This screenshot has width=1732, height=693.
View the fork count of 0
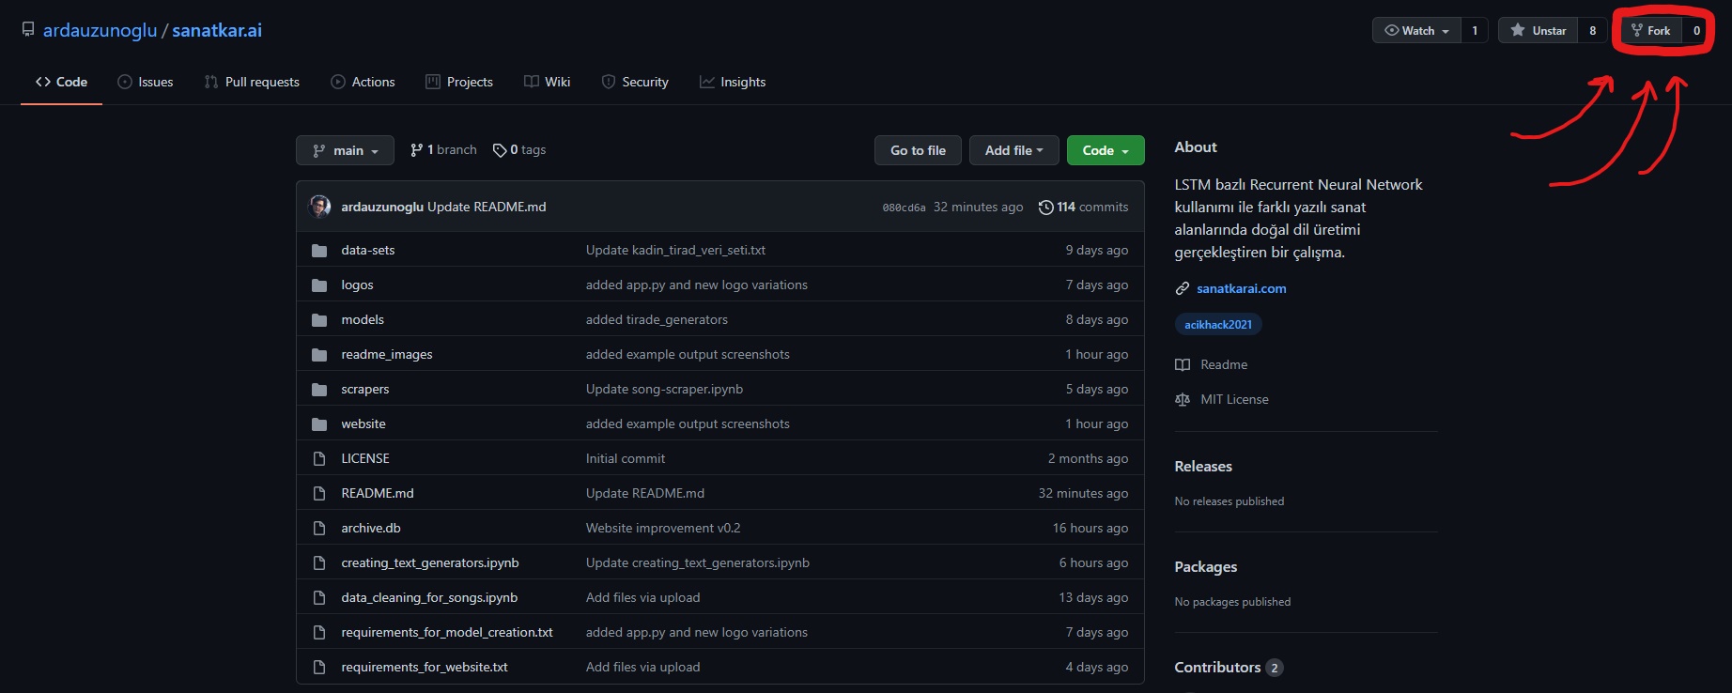tap(1696, 30)
